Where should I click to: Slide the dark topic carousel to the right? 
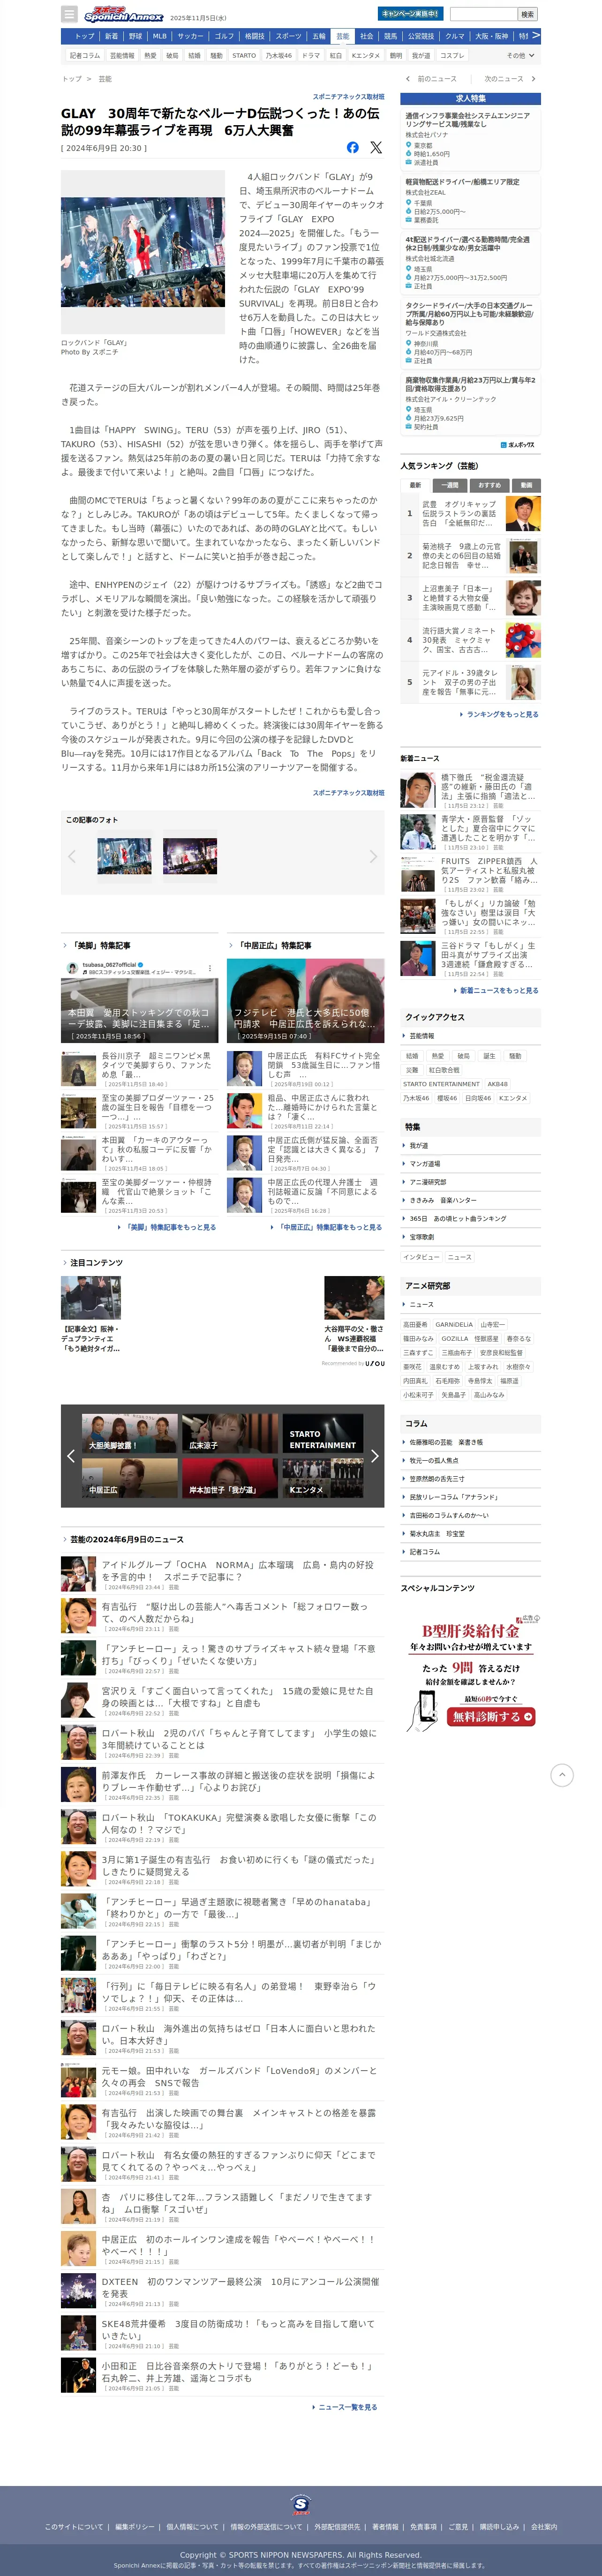pos(375,1456)
